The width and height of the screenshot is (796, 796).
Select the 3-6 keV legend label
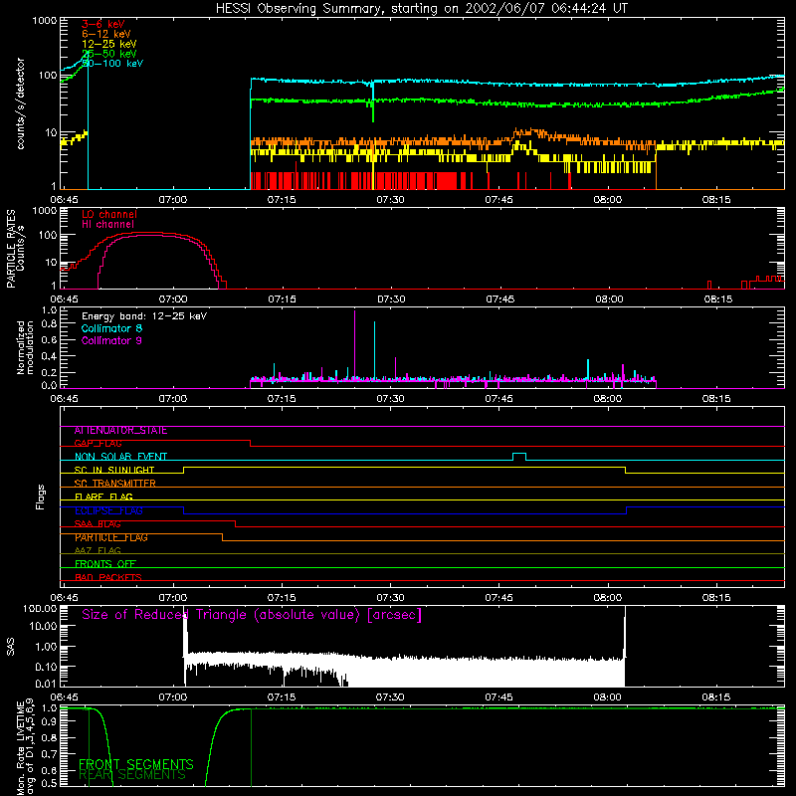(x=102, y=24)
